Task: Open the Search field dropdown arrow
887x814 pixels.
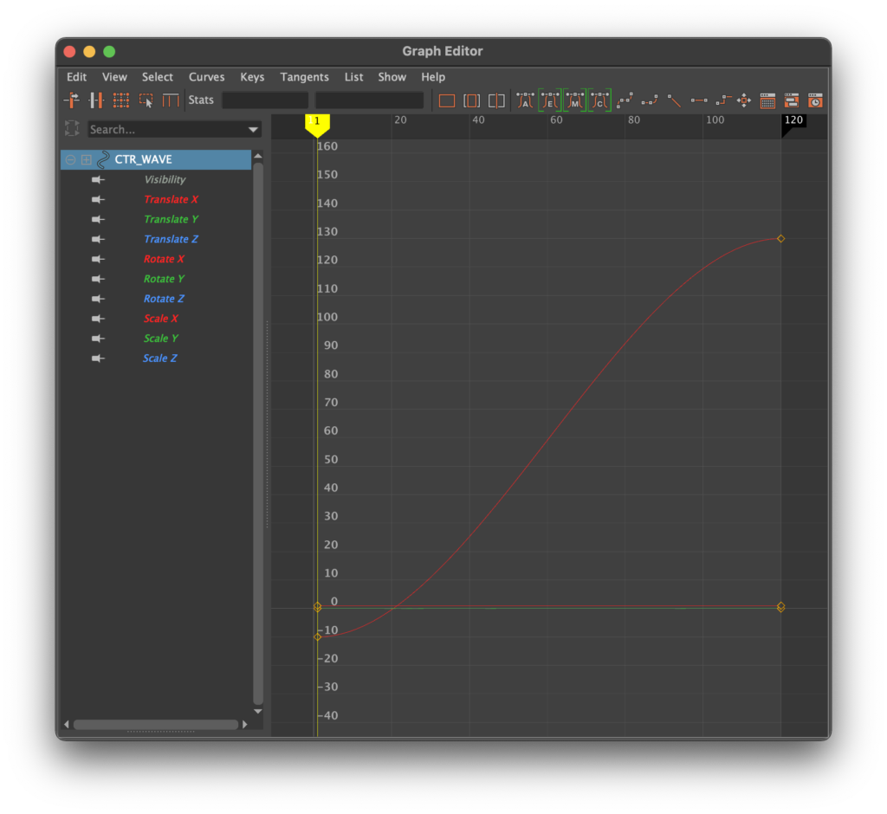Action: coord(253,130)
